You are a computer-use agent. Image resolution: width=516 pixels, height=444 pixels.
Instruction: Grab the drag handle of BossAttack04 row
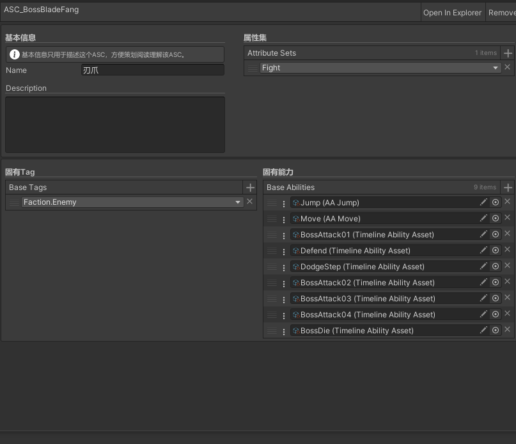click(272, 315)
